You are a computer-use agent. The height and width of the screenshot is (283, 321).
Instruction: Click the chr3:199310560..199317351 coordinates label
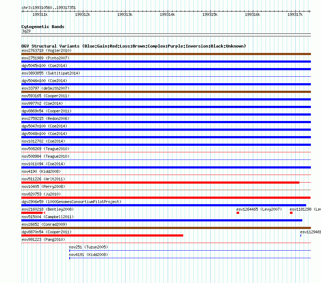(49, 8)
